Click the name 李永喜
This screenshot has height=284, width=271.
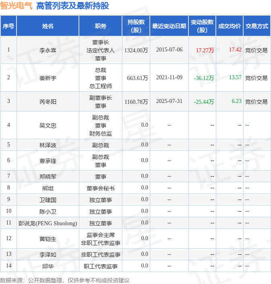click(48, 50)
